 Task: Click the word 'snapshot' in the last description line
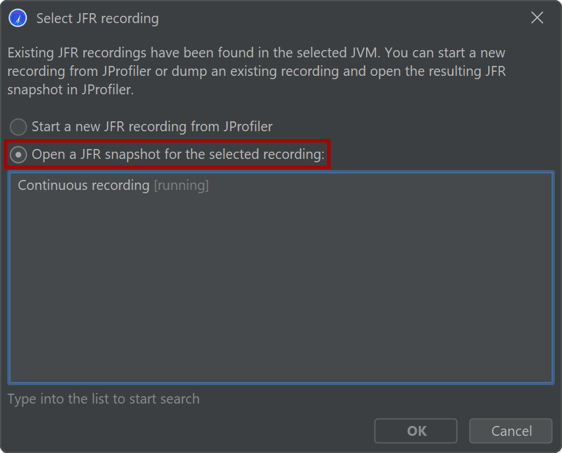[35, 90]
